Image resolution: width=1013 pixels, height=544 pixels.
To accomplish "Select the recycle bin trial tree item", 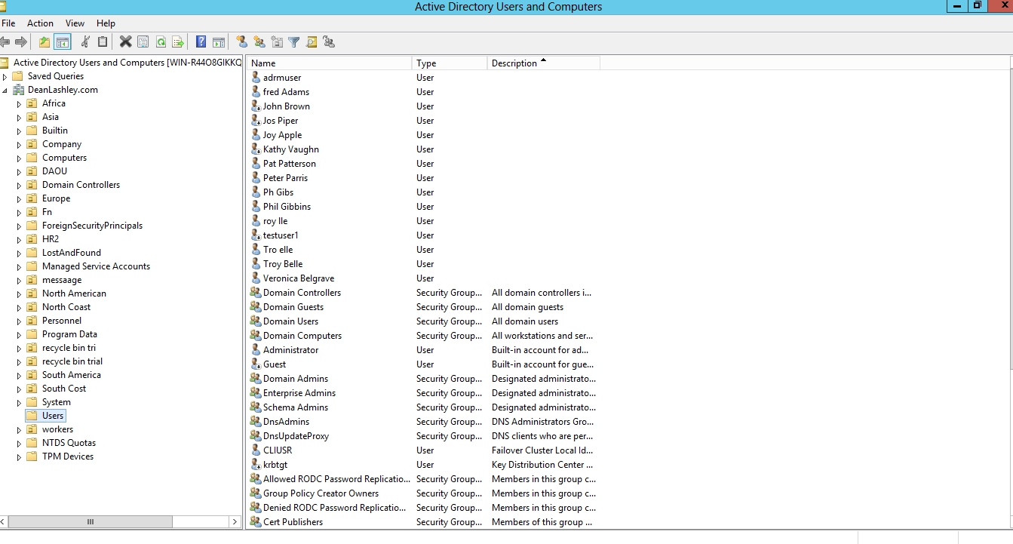I will [72, 361].
